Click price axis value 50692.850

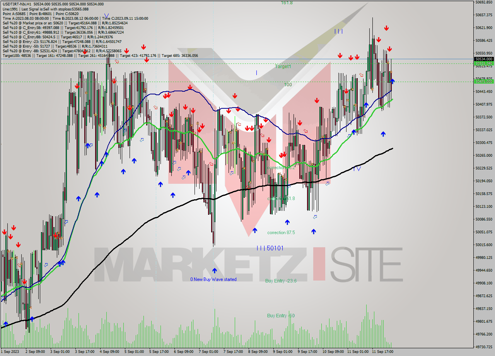484,2
